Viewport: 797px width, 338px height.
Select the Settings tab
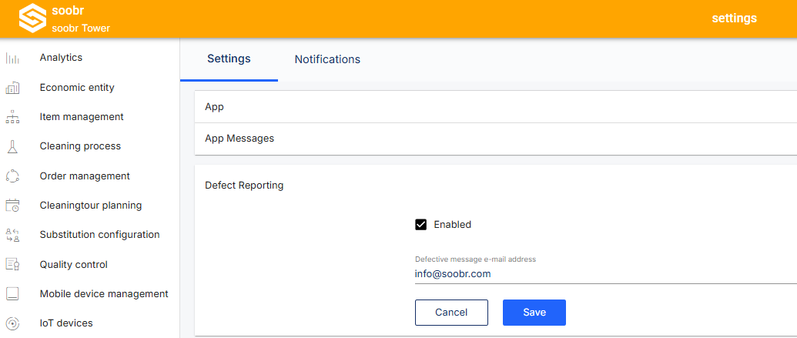tap(229, 59)
